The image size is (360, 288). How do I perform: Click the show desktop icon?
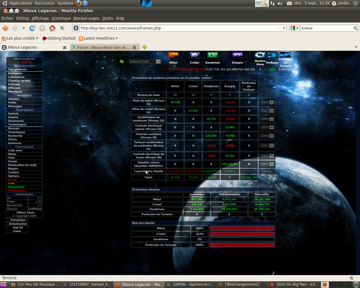tap(3, 284)
